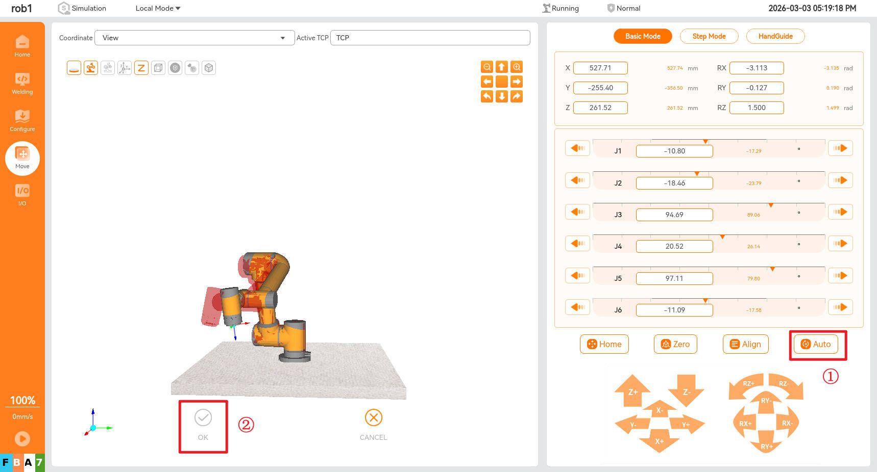Zoom in the 3D view
Screen dimensions: 877x472
(x=517, y=67)
